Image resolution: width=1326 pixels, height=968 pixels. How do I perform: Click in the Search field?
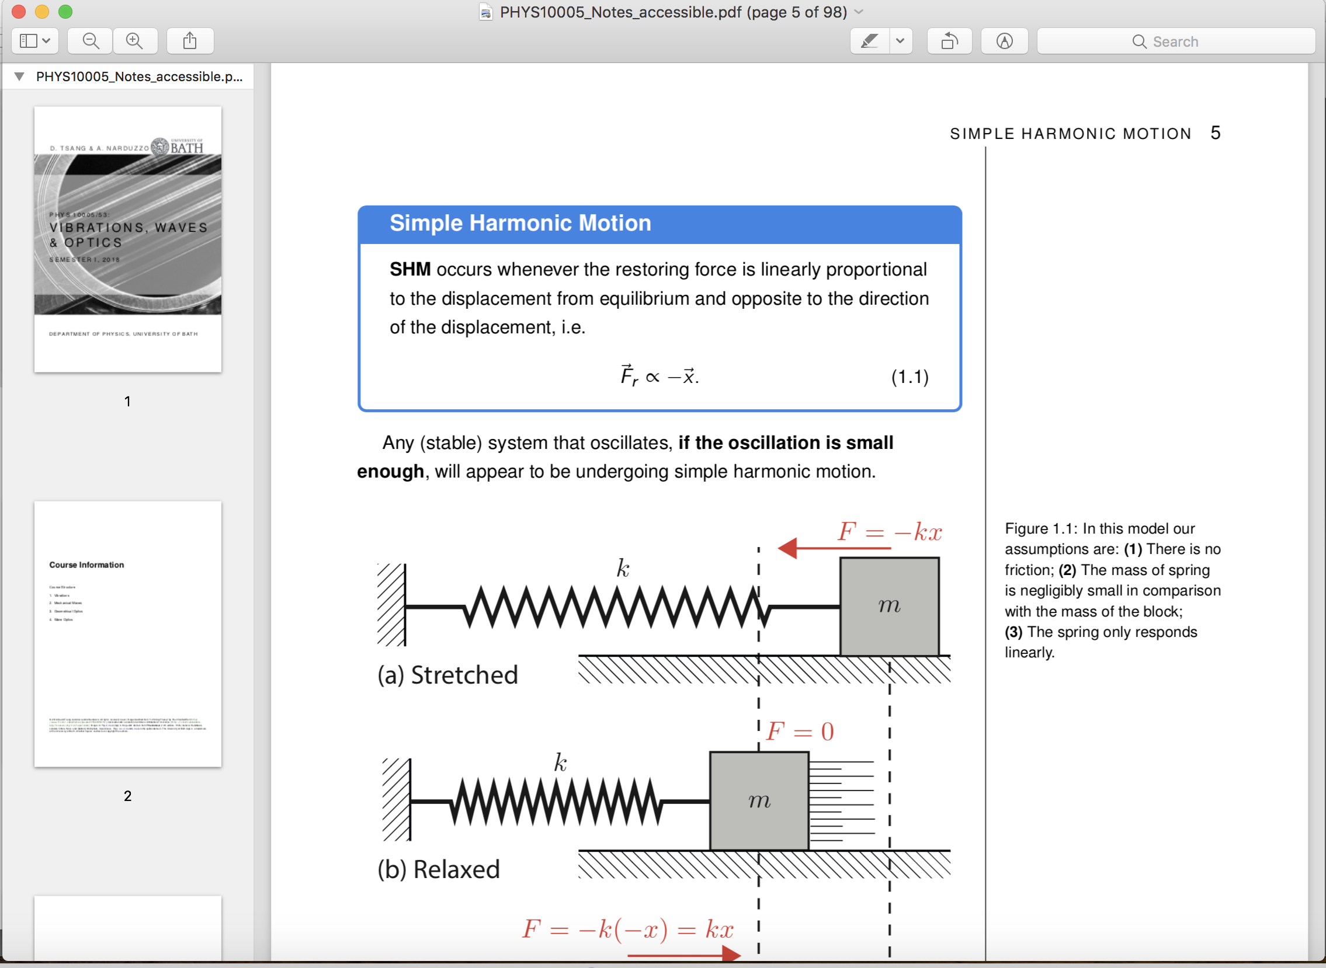(x=1175, y=41)
